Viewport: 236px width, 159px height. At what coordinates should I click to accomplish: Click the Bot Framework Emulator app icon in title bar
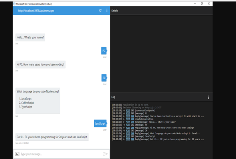tap(14, 4)
